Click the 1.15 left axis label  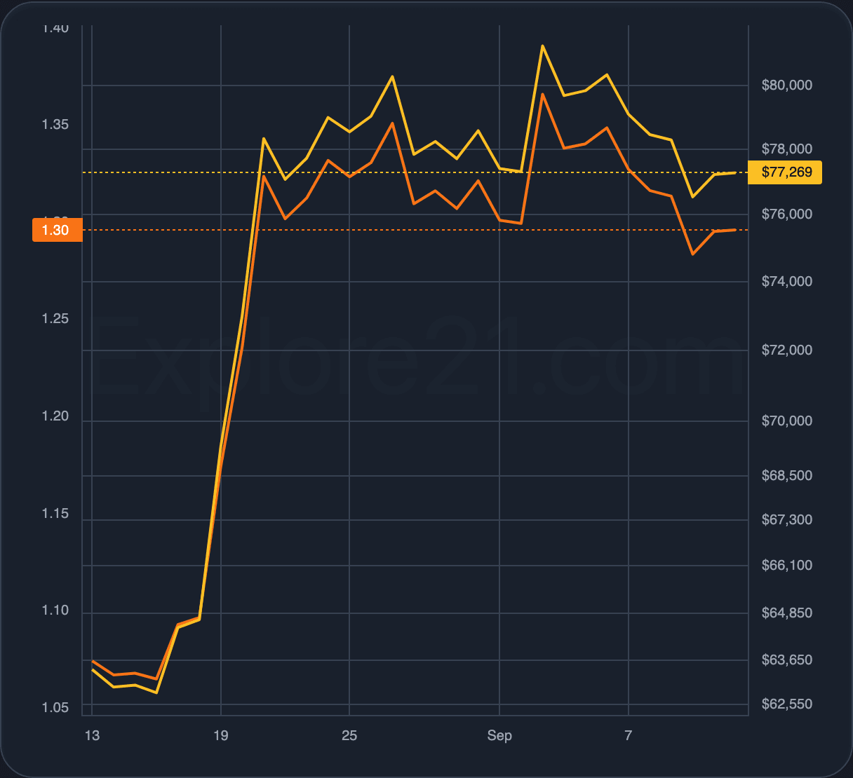pos(55,514)
